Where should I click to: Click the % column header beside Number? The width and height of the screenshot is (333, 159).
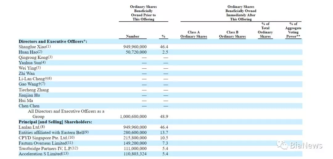tap(163, 36)
